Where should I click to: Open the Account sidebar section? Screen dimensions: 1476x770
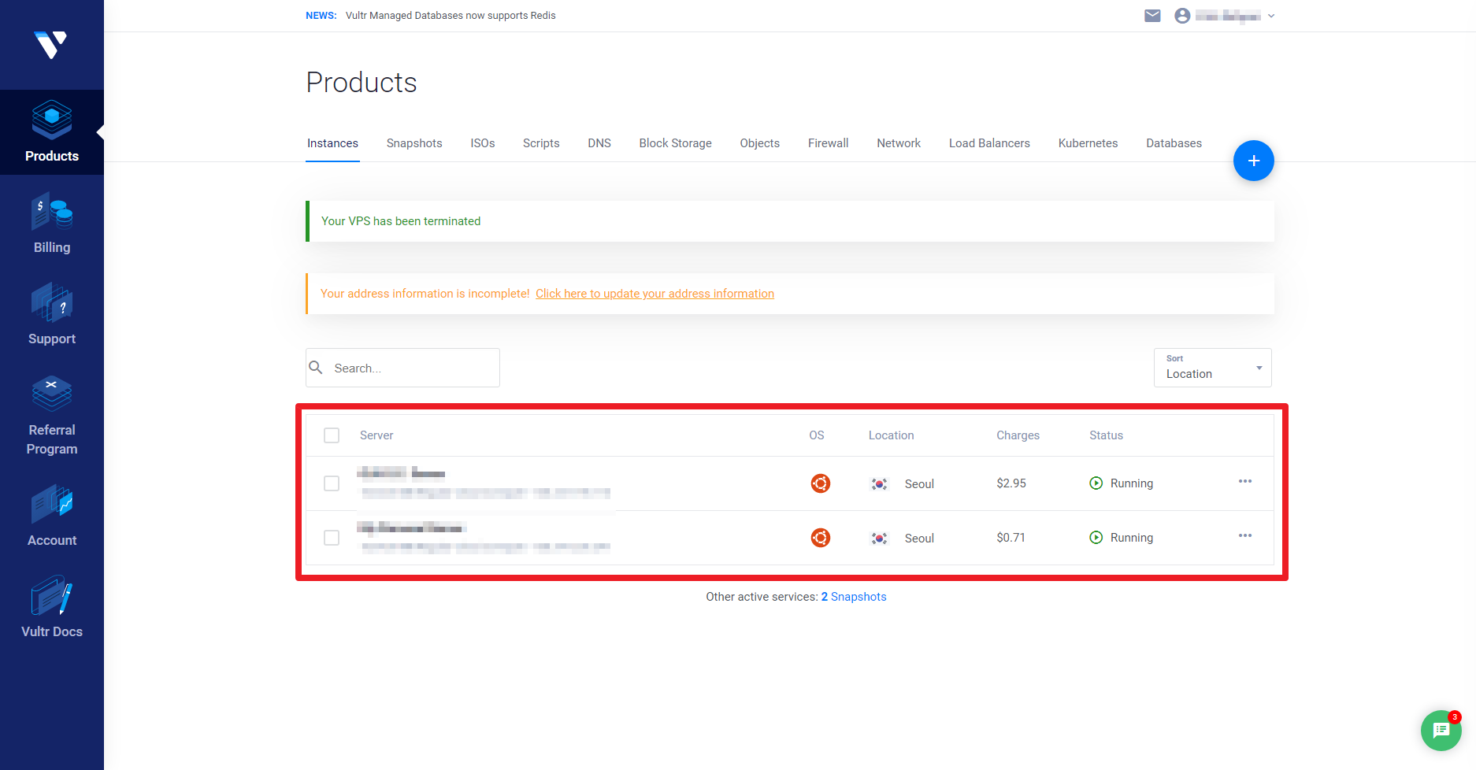[52, 516]
